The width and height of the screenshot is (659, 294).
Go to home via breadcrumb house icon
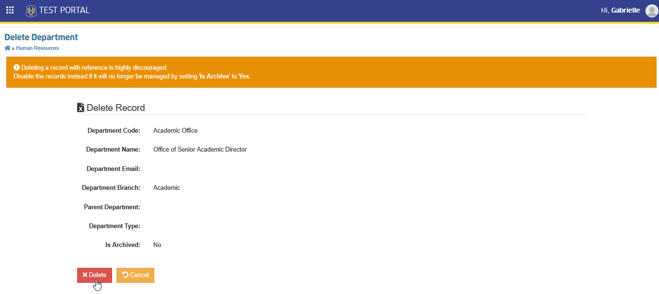[x=7, y=48]
